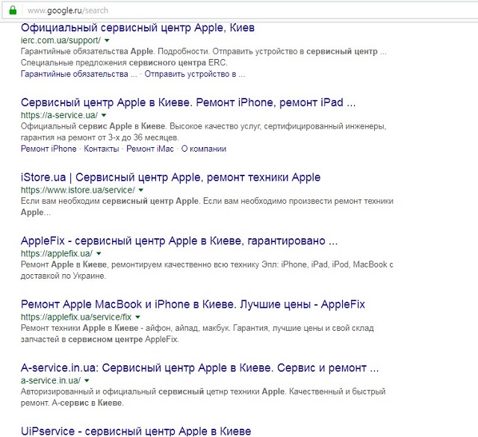The height and width of the screenshot is (437, 478).
Task: Open 'О компании' sitelink
Action: point(204,149)
